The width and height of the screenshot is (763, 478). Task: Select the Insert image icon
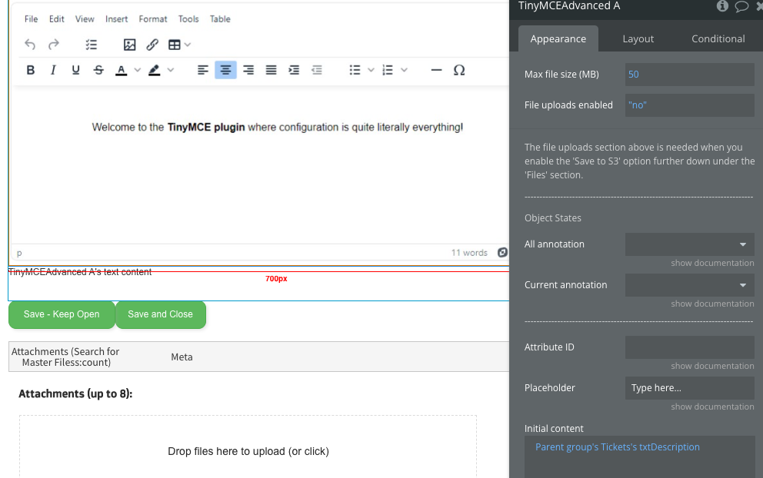click(x=129, y=45)
